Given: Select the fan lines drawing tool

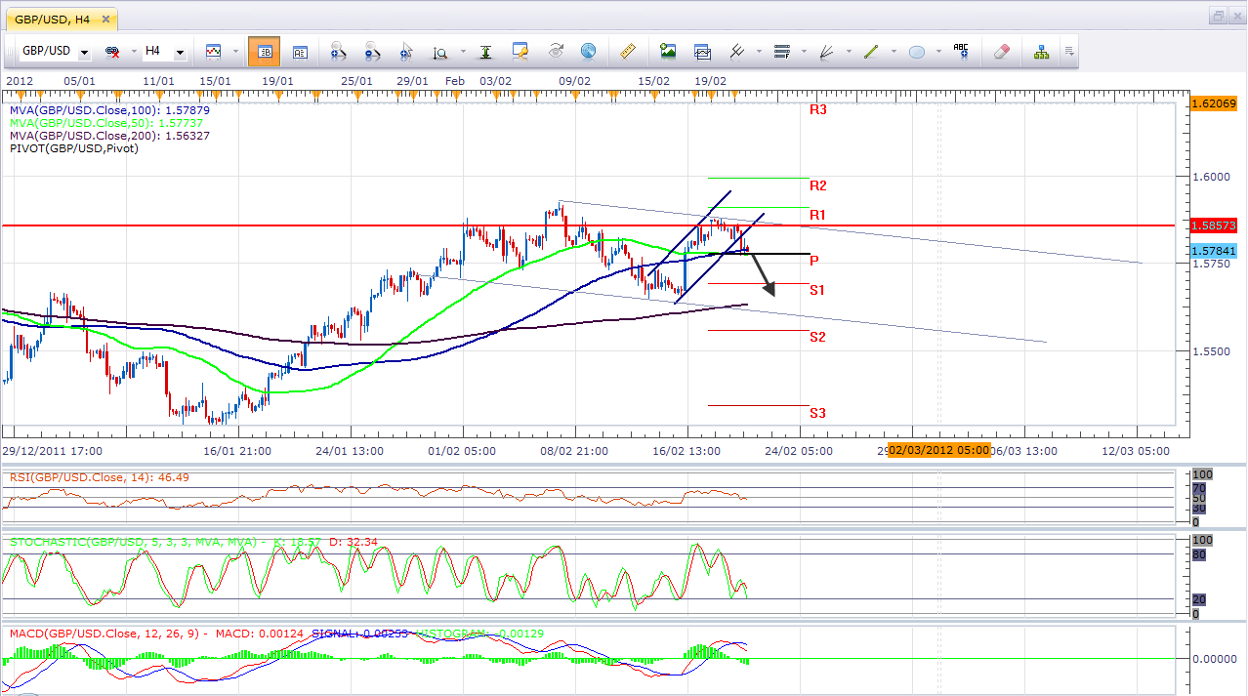Looking at the screenshot, I should point(826,51).
